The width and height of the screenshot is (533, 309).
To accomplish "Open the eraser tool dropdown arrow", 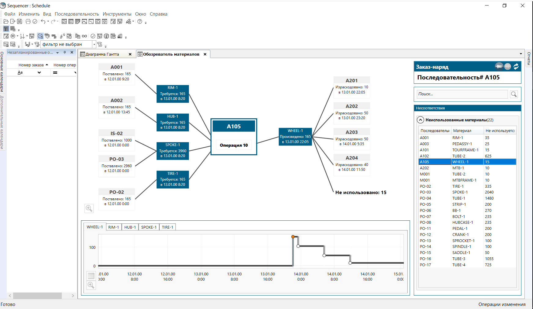I will [133, 21].
